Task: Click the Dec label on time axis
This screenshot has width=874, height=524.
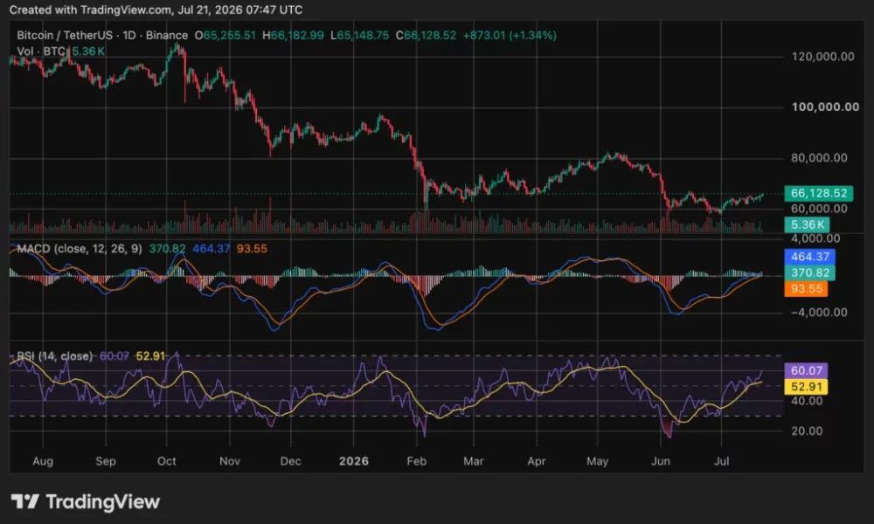Action: pos(290,461)
